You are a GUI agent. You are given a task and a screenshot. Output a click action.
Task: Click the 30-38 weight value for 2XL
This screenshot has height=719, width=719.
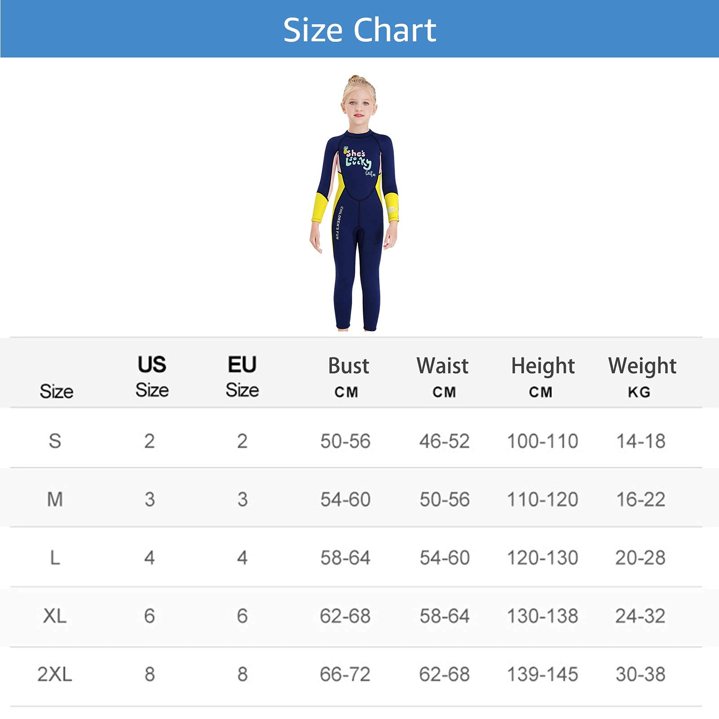[640, 674]
